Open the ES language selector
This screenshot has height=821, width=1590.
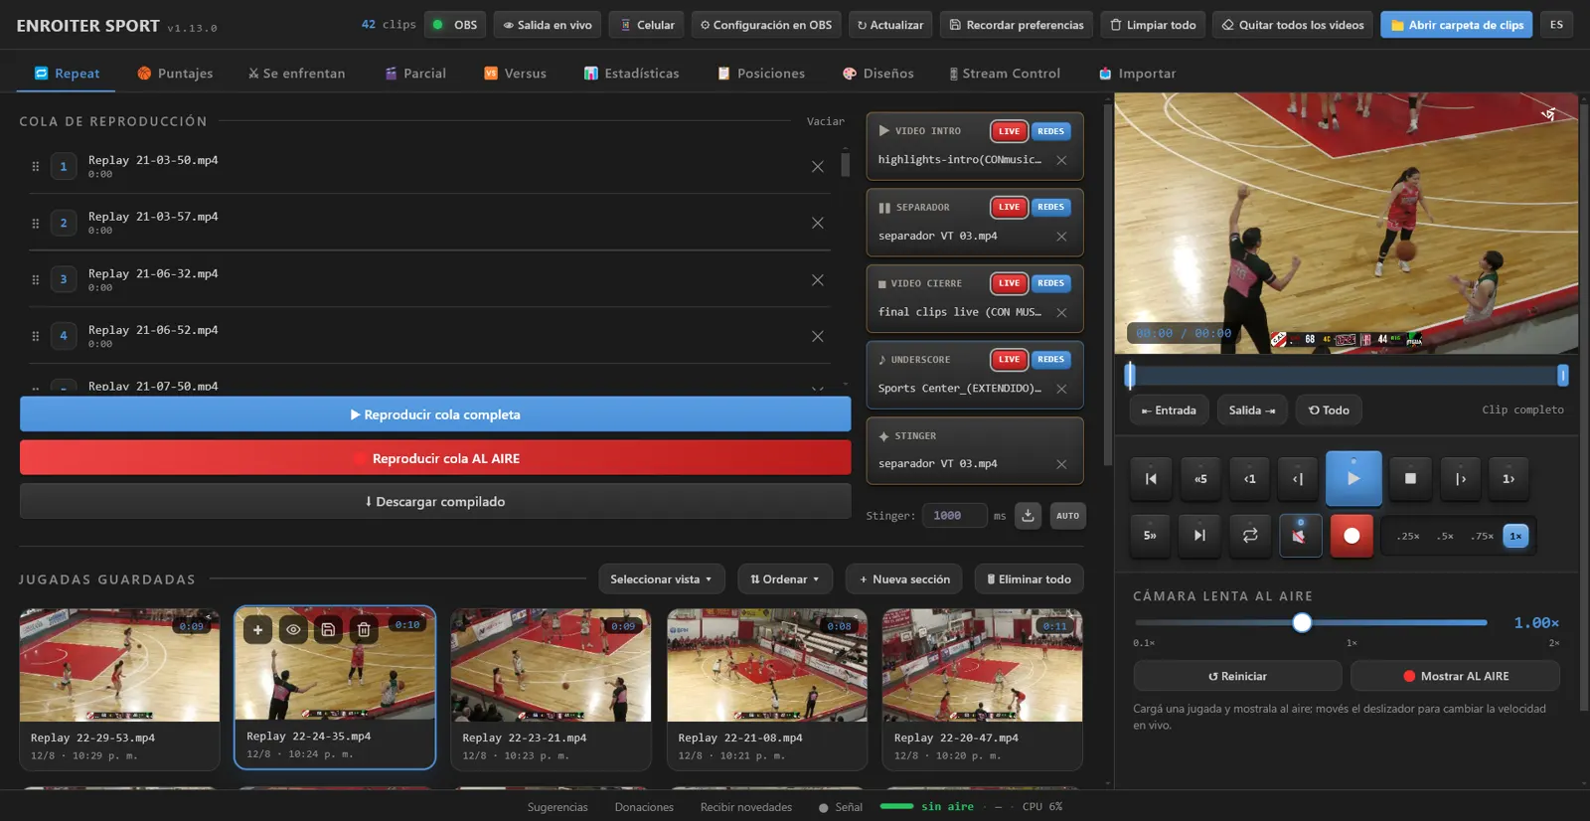click(1556, 25)
